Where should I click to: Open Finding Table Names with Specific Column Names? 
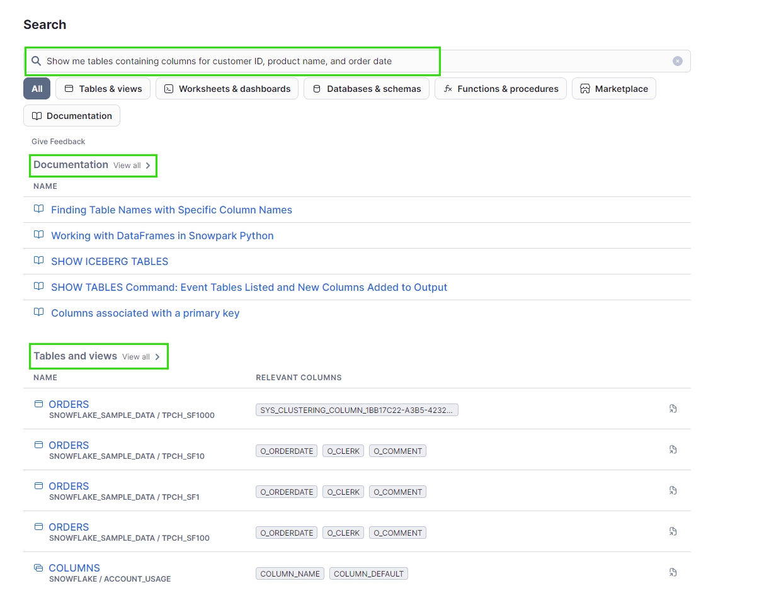[x=171, y=210]
